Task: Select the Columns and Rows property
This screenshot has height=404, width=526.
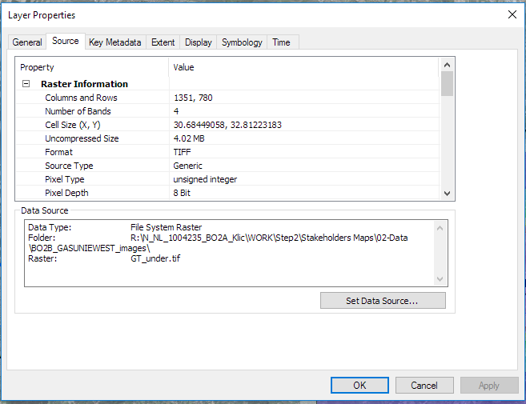Action: [x=81, y=98]
